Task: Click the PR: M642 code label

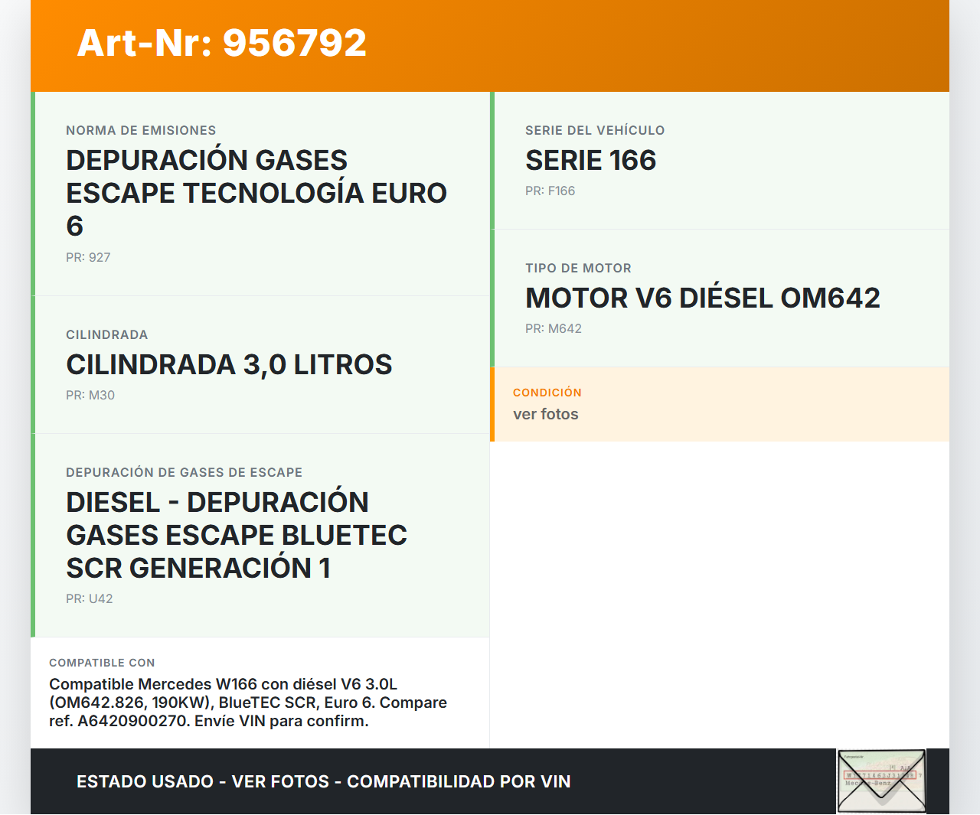Action: point(554,329)
